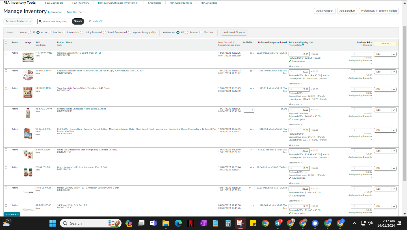Click the Learn more link
The height and width of the screenshot is (230, 407).
(x=55, y=12)
